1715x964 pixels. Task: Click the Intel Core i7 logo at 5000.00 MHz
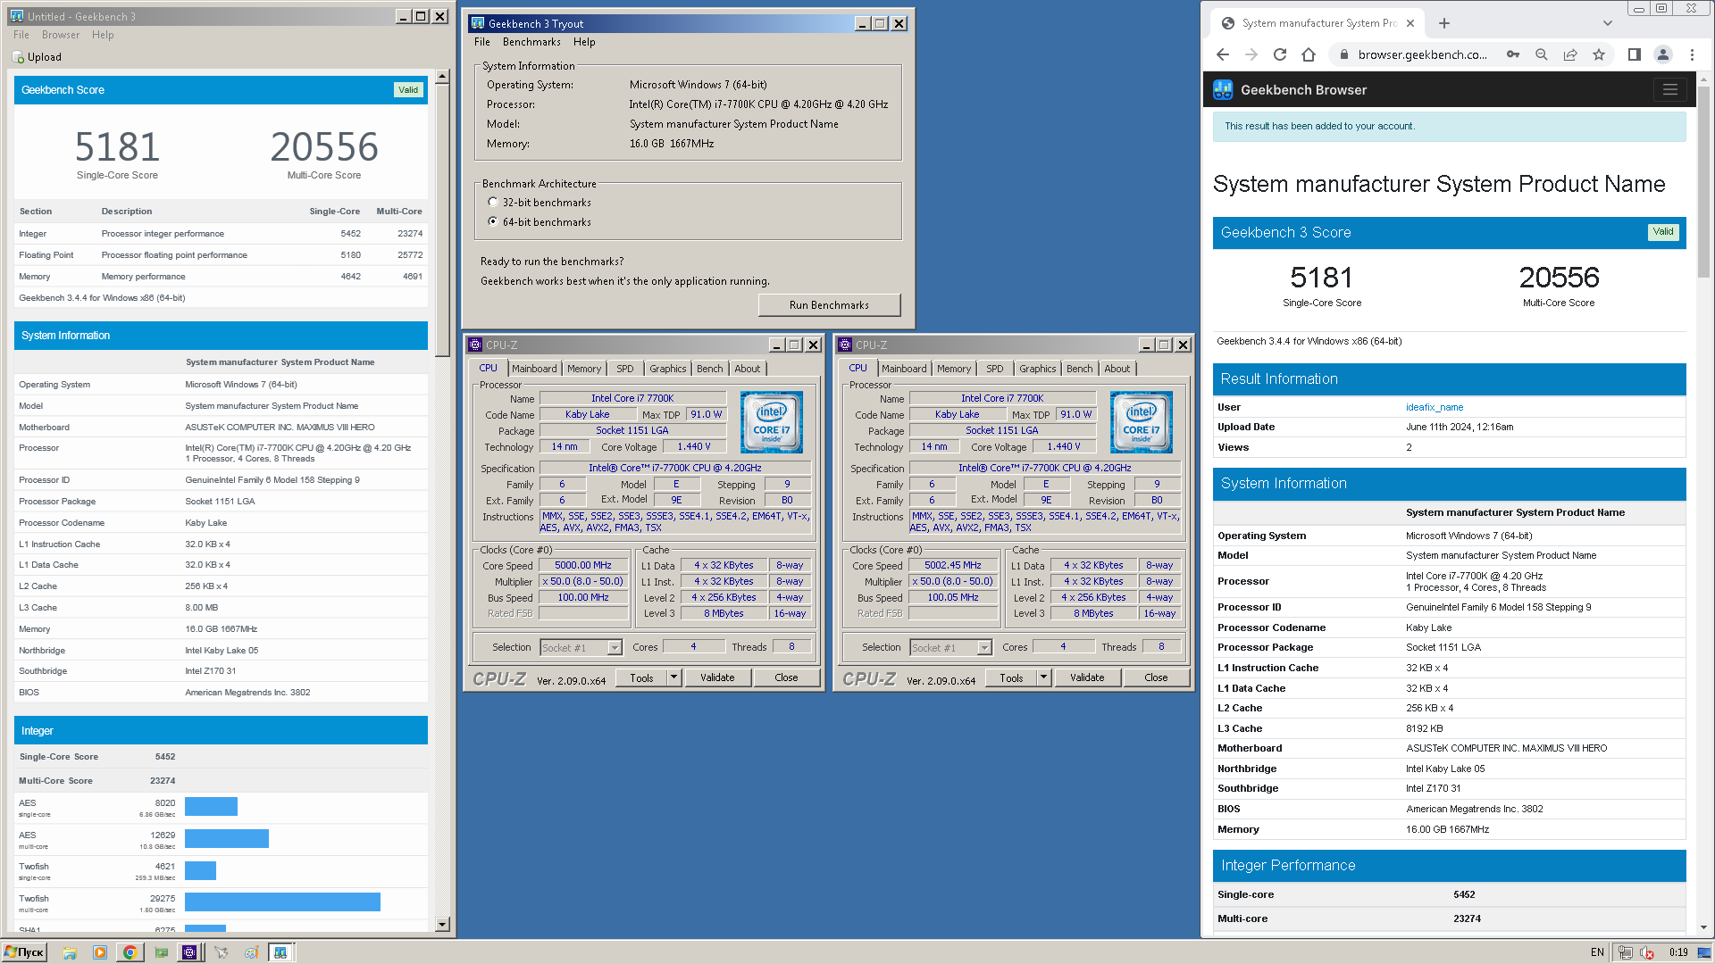(x=772, y=421)
